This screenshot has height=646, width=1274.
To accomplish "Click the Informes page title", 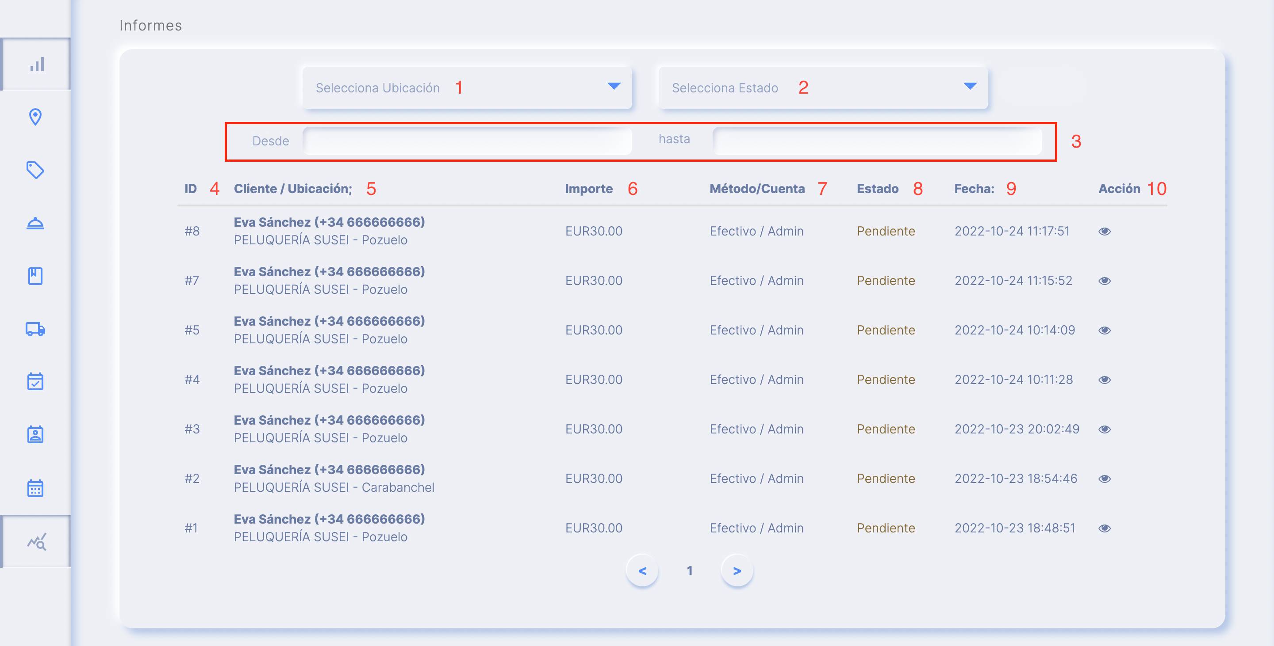I will click(150, 25).
